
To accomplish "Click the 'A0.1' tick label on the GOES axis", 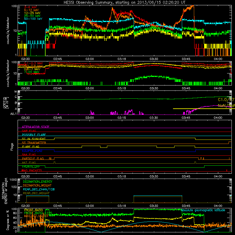I will 14,114.
